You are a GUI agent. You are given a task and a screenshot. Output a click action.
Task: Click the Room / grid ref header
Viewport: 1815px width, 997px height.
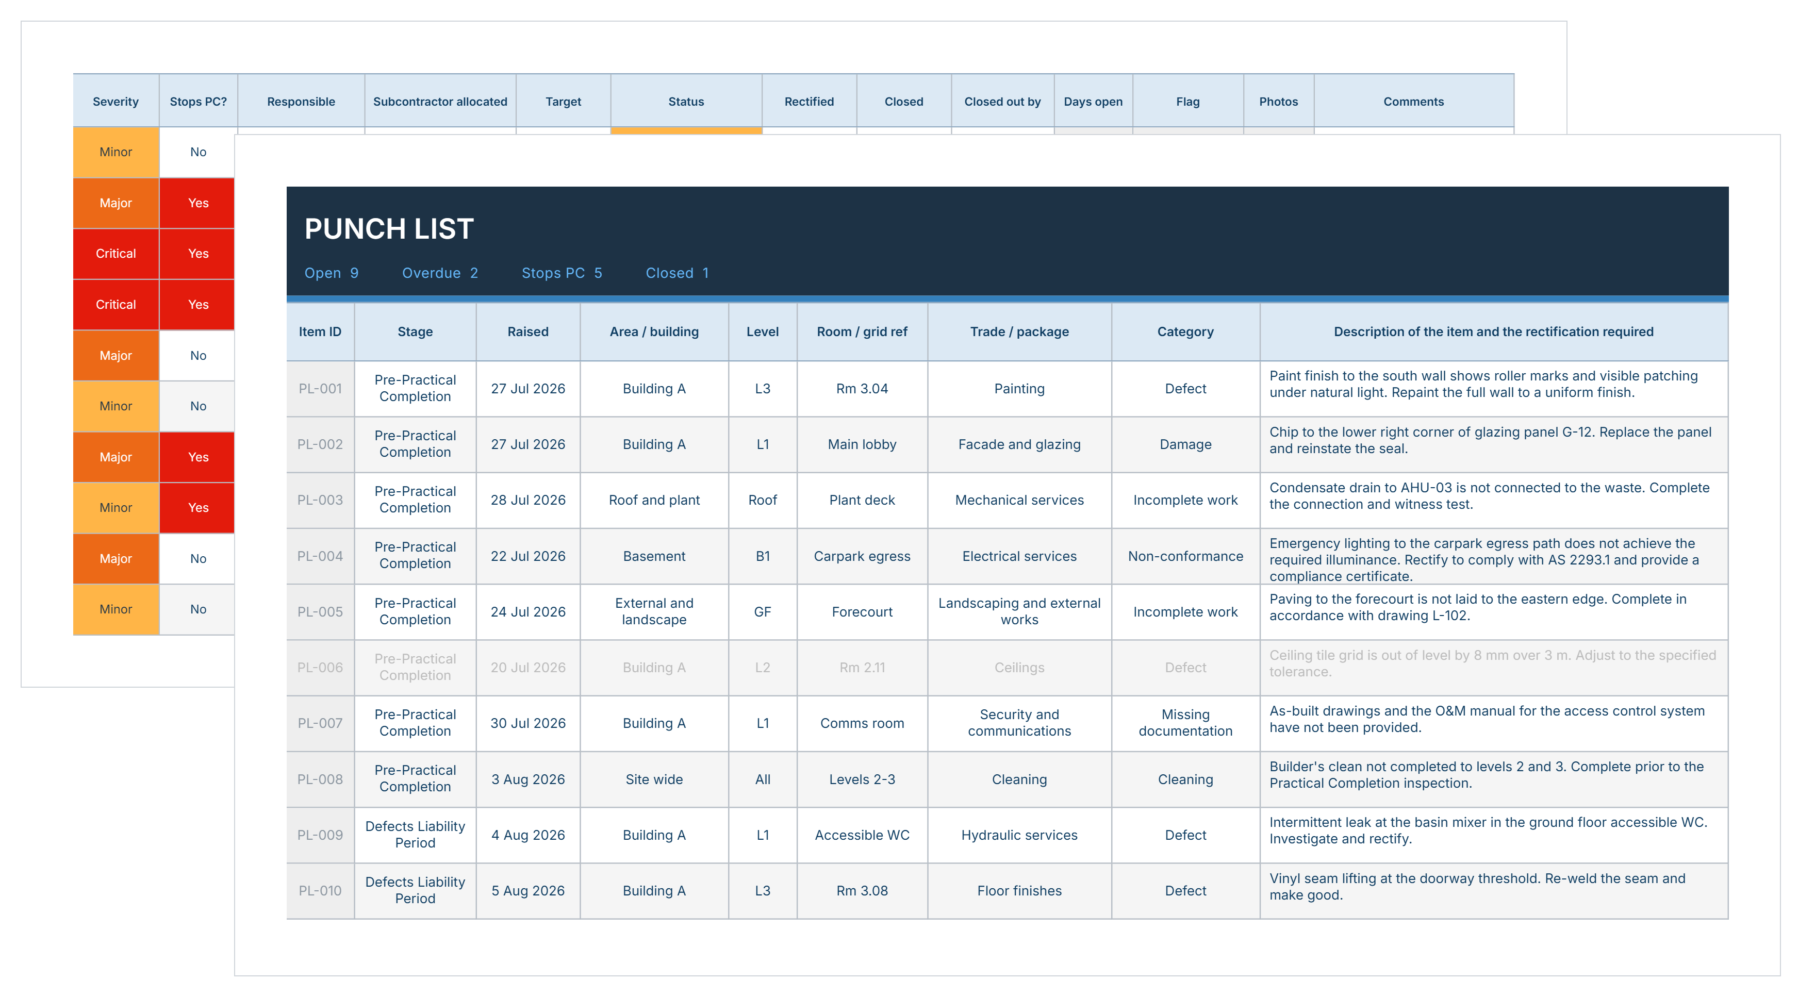pyautogui.click(x=862, y=332)
